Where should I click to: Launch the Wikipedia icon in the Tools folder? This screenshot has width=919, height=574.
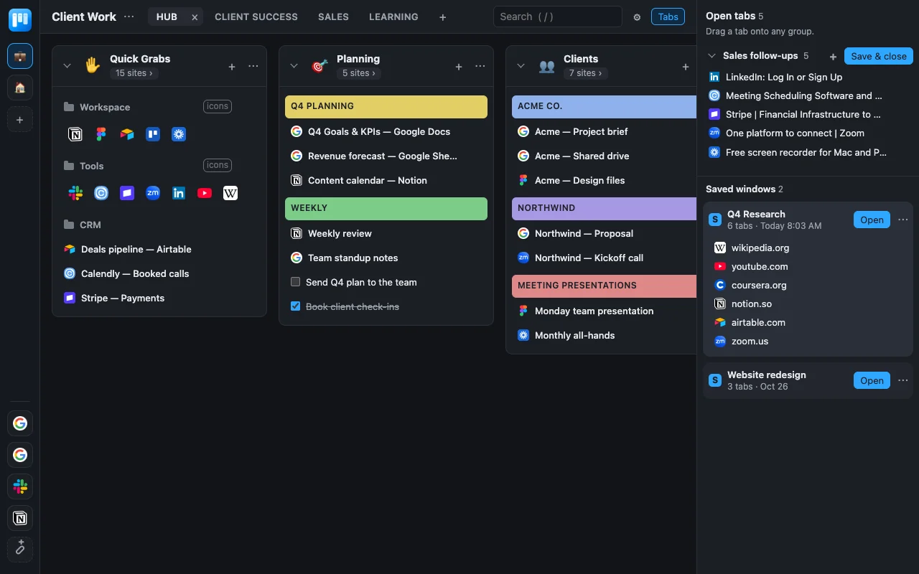point(230,193)
